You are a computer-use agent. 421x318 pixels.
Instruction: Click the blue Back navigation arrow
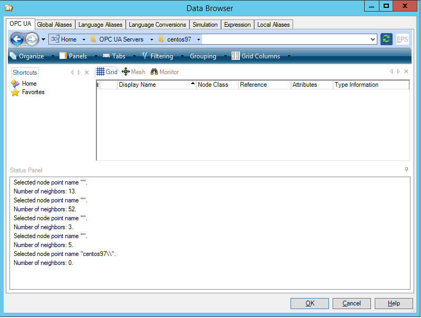[x=17, y=39]
